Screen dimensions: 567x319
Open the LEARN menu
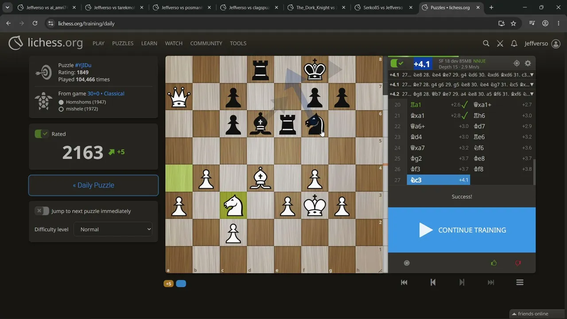click(x=149, y=43)
